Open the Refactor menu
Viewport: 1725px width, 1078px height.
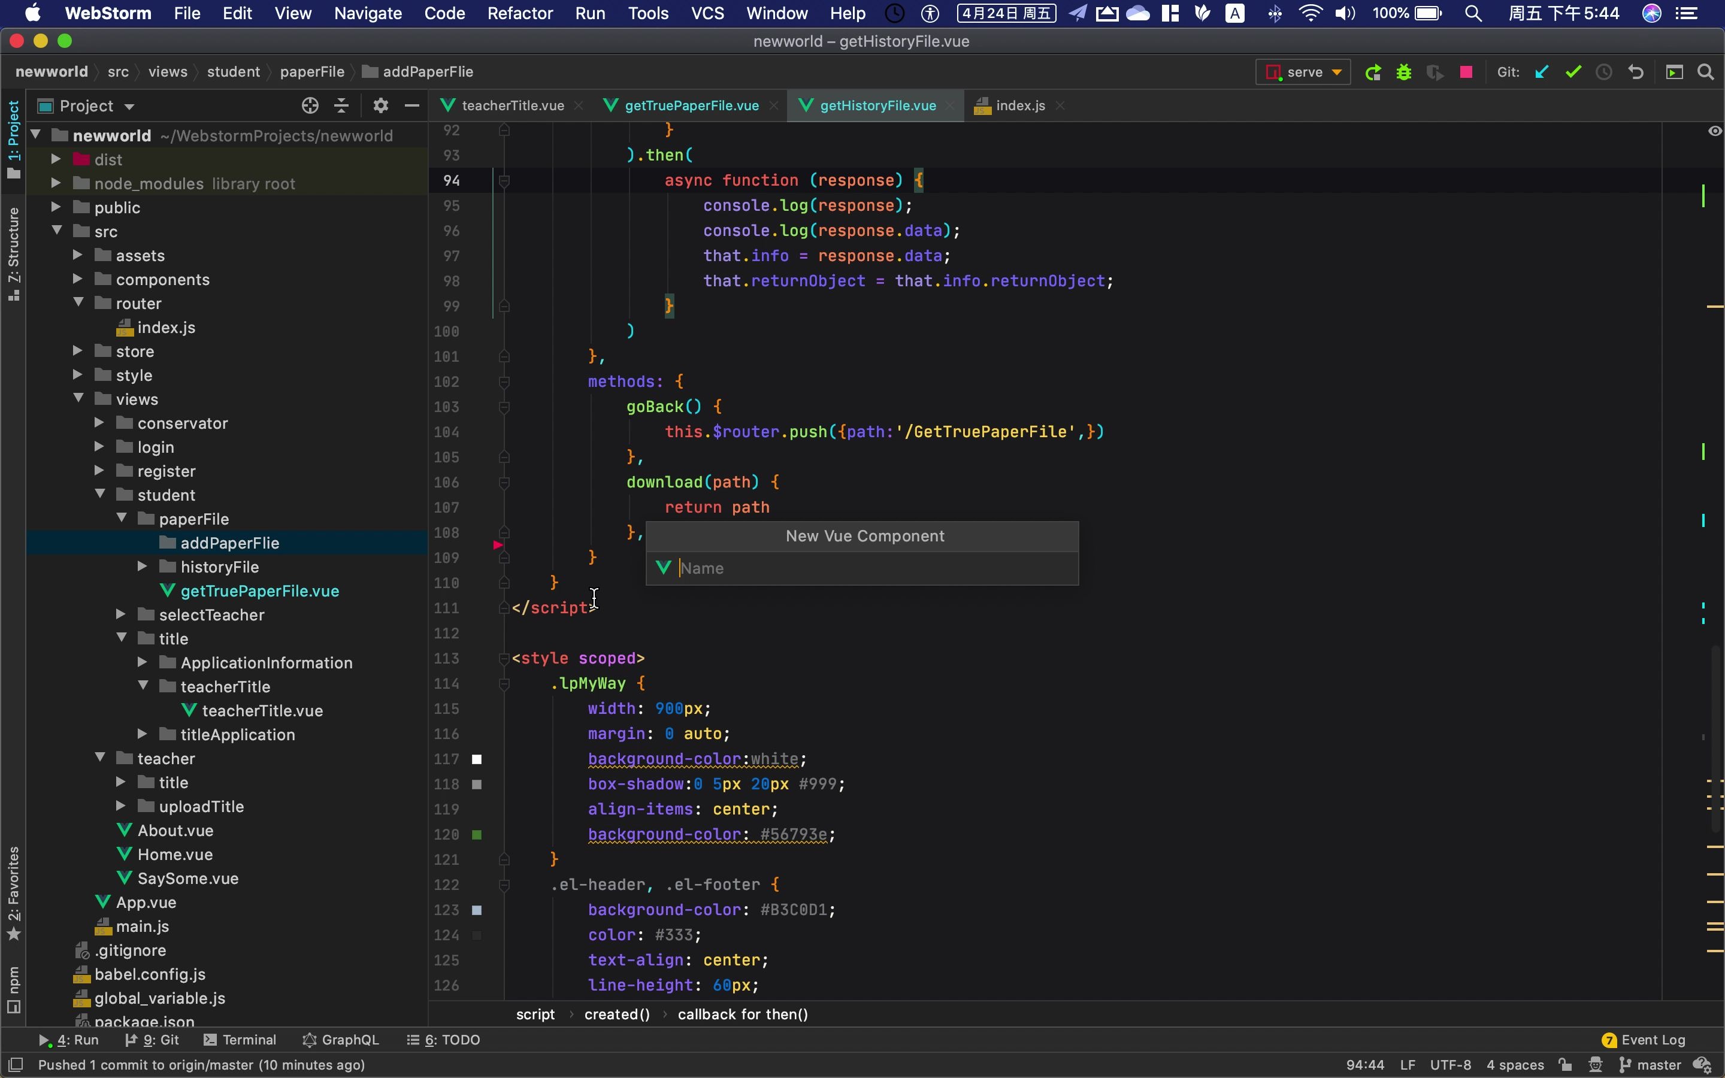[520, 14]
